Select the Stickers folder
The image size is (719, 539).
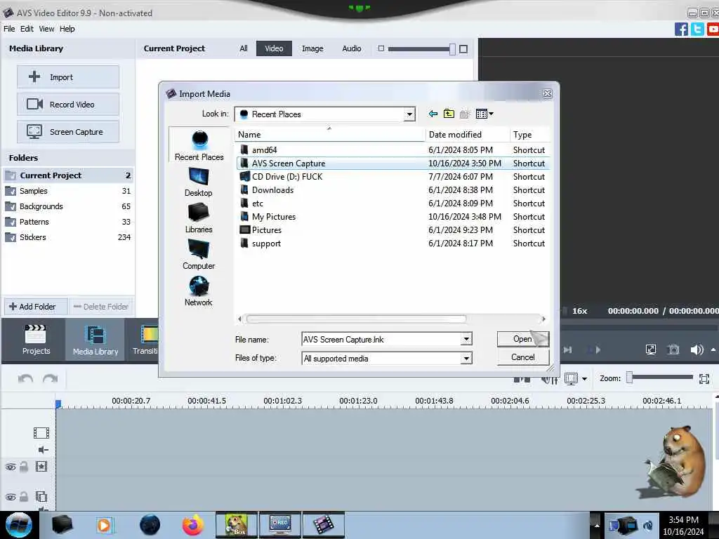68,237
